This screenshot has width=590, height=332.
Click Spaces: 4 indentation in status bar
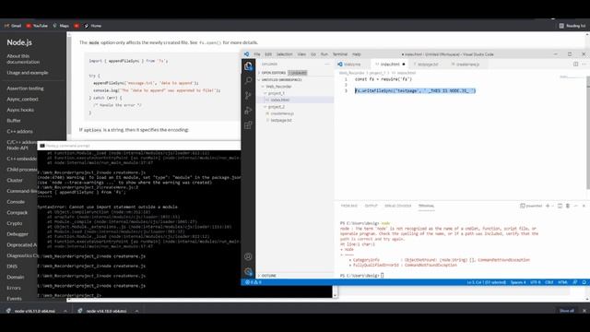(x=518, y=282)
